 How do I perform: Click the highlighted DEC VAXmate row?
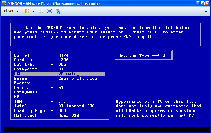pos(60,74)
